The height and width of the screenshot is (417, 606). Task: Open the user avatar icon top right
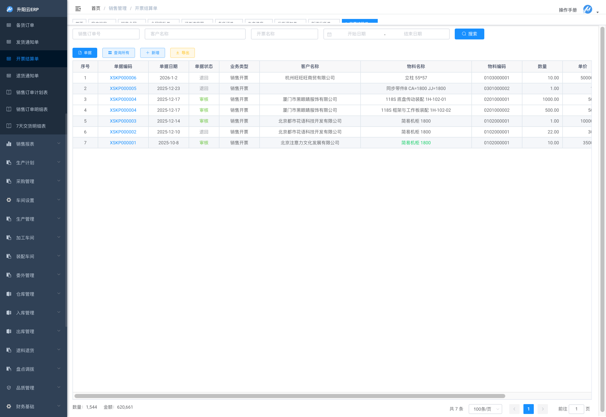(x=588, y=9)
